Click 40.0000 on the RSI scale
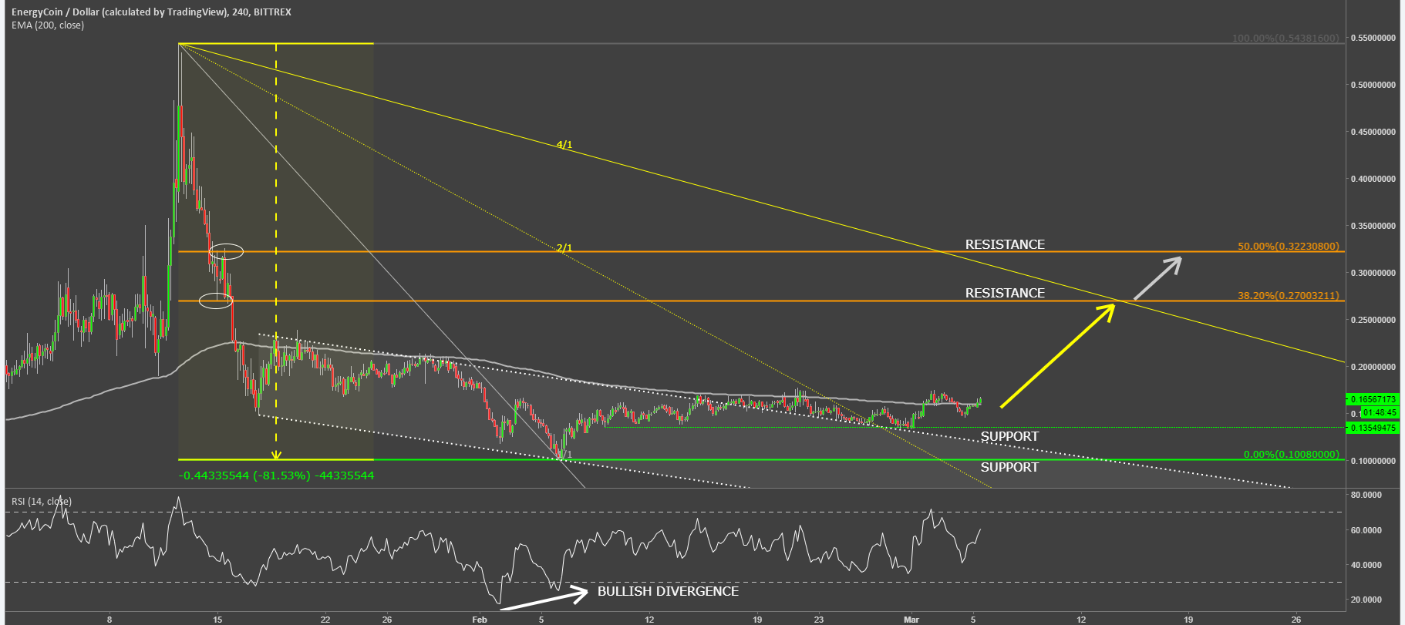The width and height of the screenshot is (1405, 625). click(x=1366, y=565)
